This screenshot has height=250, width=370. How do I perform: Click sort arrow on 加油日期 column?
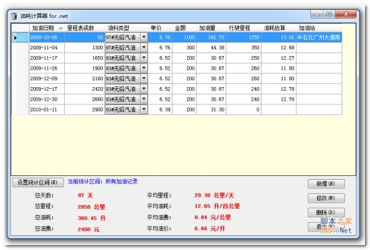point(59,28)
